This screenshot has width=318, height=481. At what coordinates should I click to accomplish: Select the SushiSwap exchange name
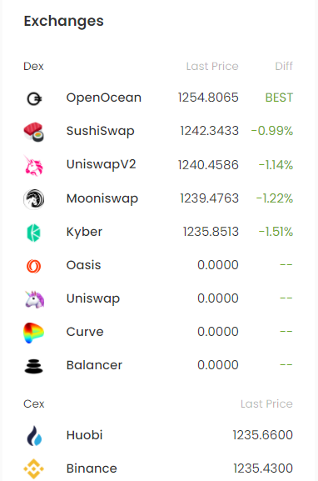tap(101, 131)
